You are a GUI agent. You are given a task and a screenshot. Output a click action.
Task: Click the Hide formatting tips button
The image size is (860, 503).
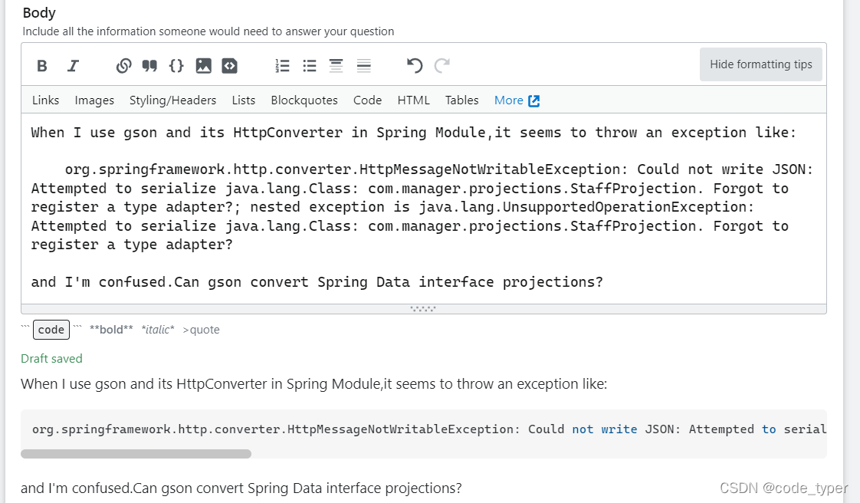tap(760, 64)
